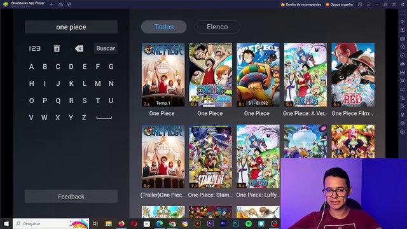This screenshot has width=407, height=229.
Task: Click settings gear icon in BlueStacks sidebar
Action: [x=403, y=123]
